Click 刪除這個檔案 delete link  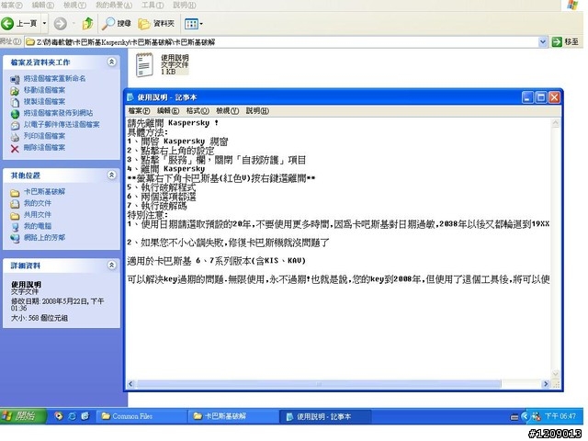click(44, 147)
